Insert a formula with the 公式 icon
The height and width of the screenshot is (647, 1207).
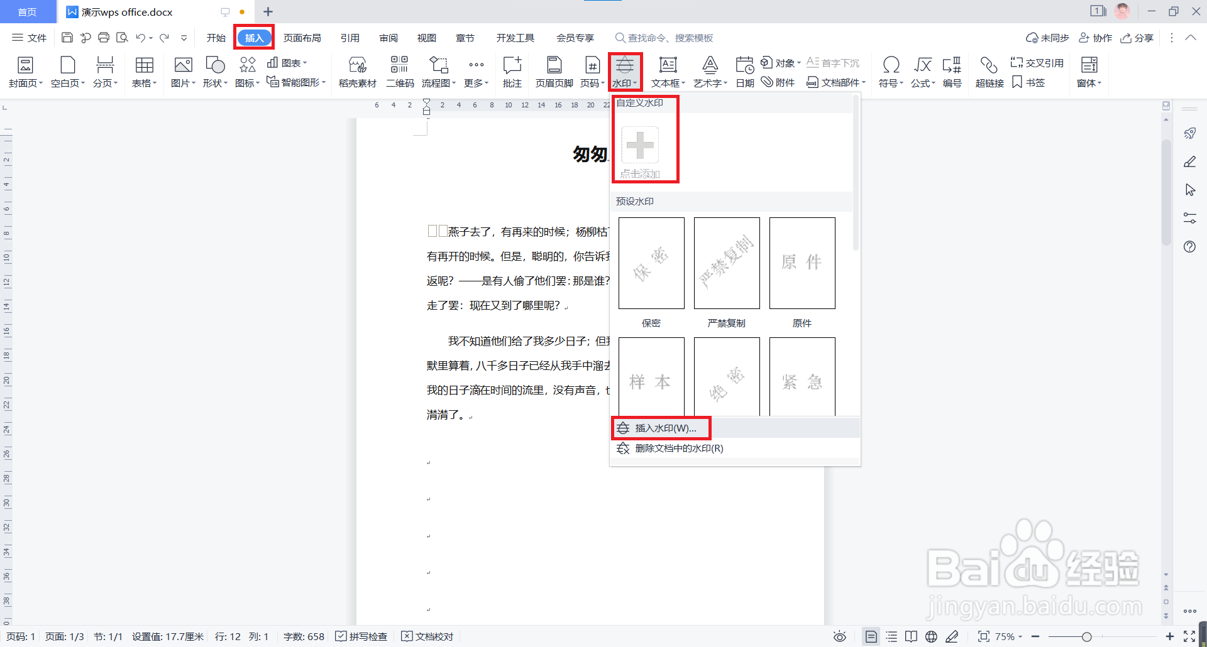[x=922, y=71]
